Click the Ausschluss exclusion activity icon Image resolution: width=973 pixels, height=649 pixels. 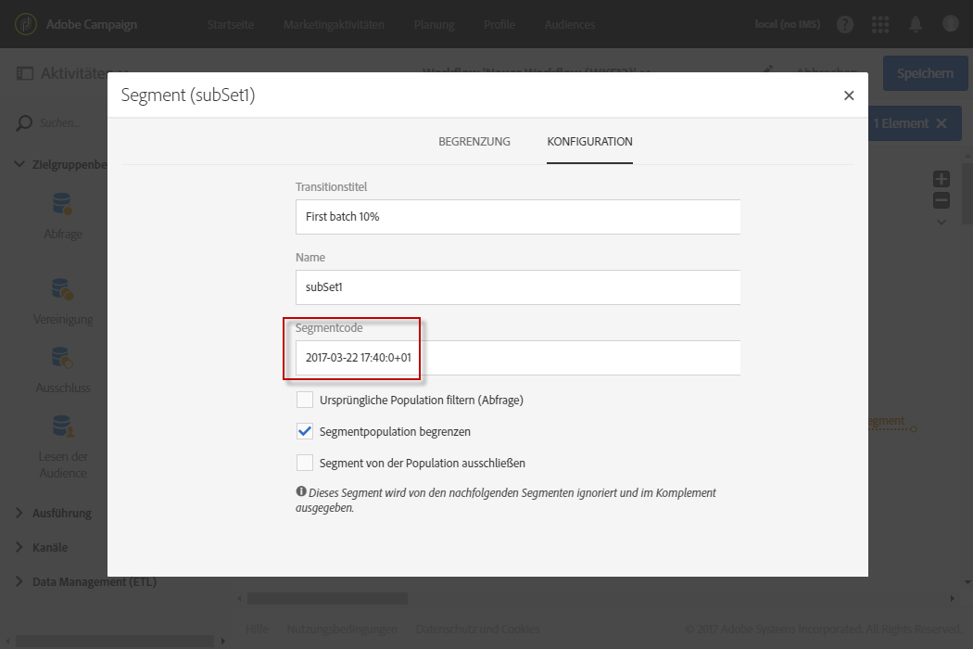click(x=63, y=358)
